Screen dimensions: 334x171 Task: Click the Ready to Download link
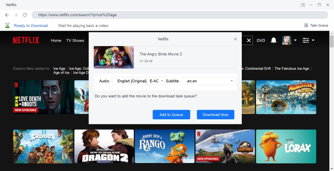(31, 26)
